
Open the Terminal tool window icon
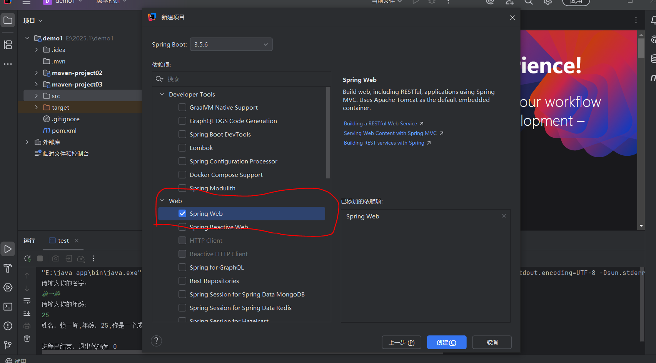8,307
